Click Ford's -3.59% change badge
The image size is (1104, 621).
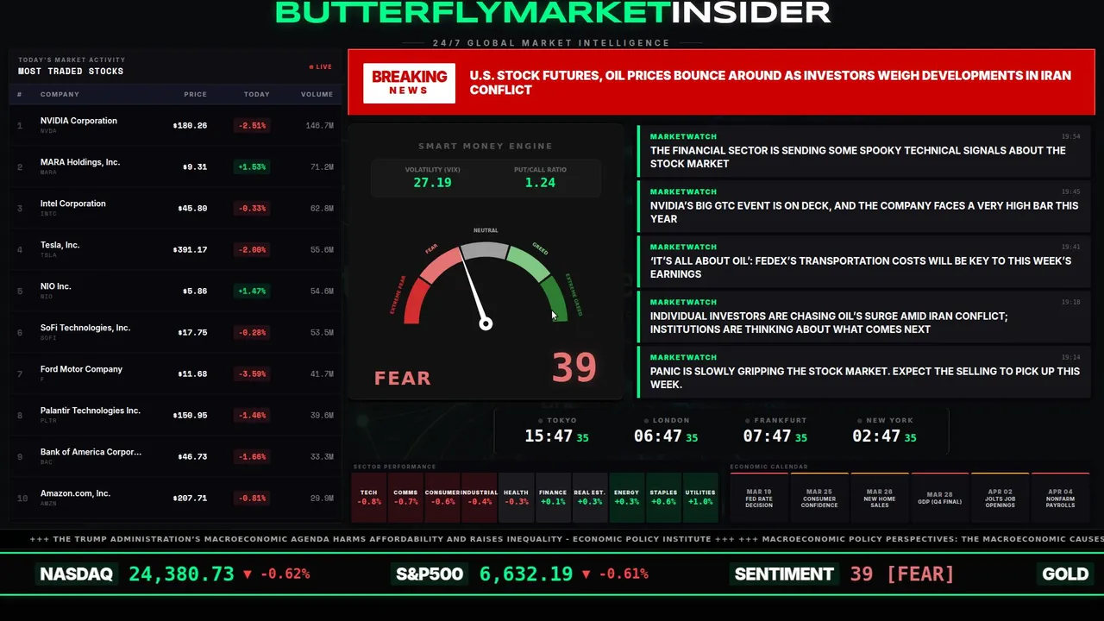253,373
